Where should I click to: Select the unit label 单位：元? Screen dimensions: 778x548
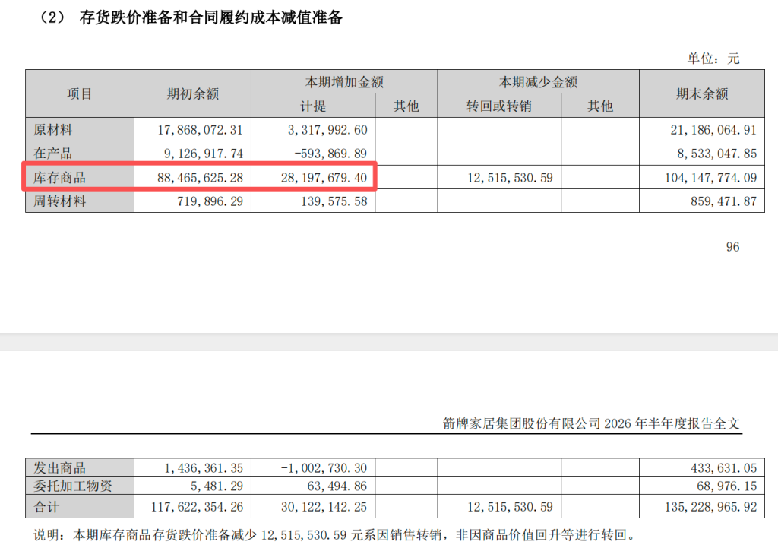tap(713, 59)
